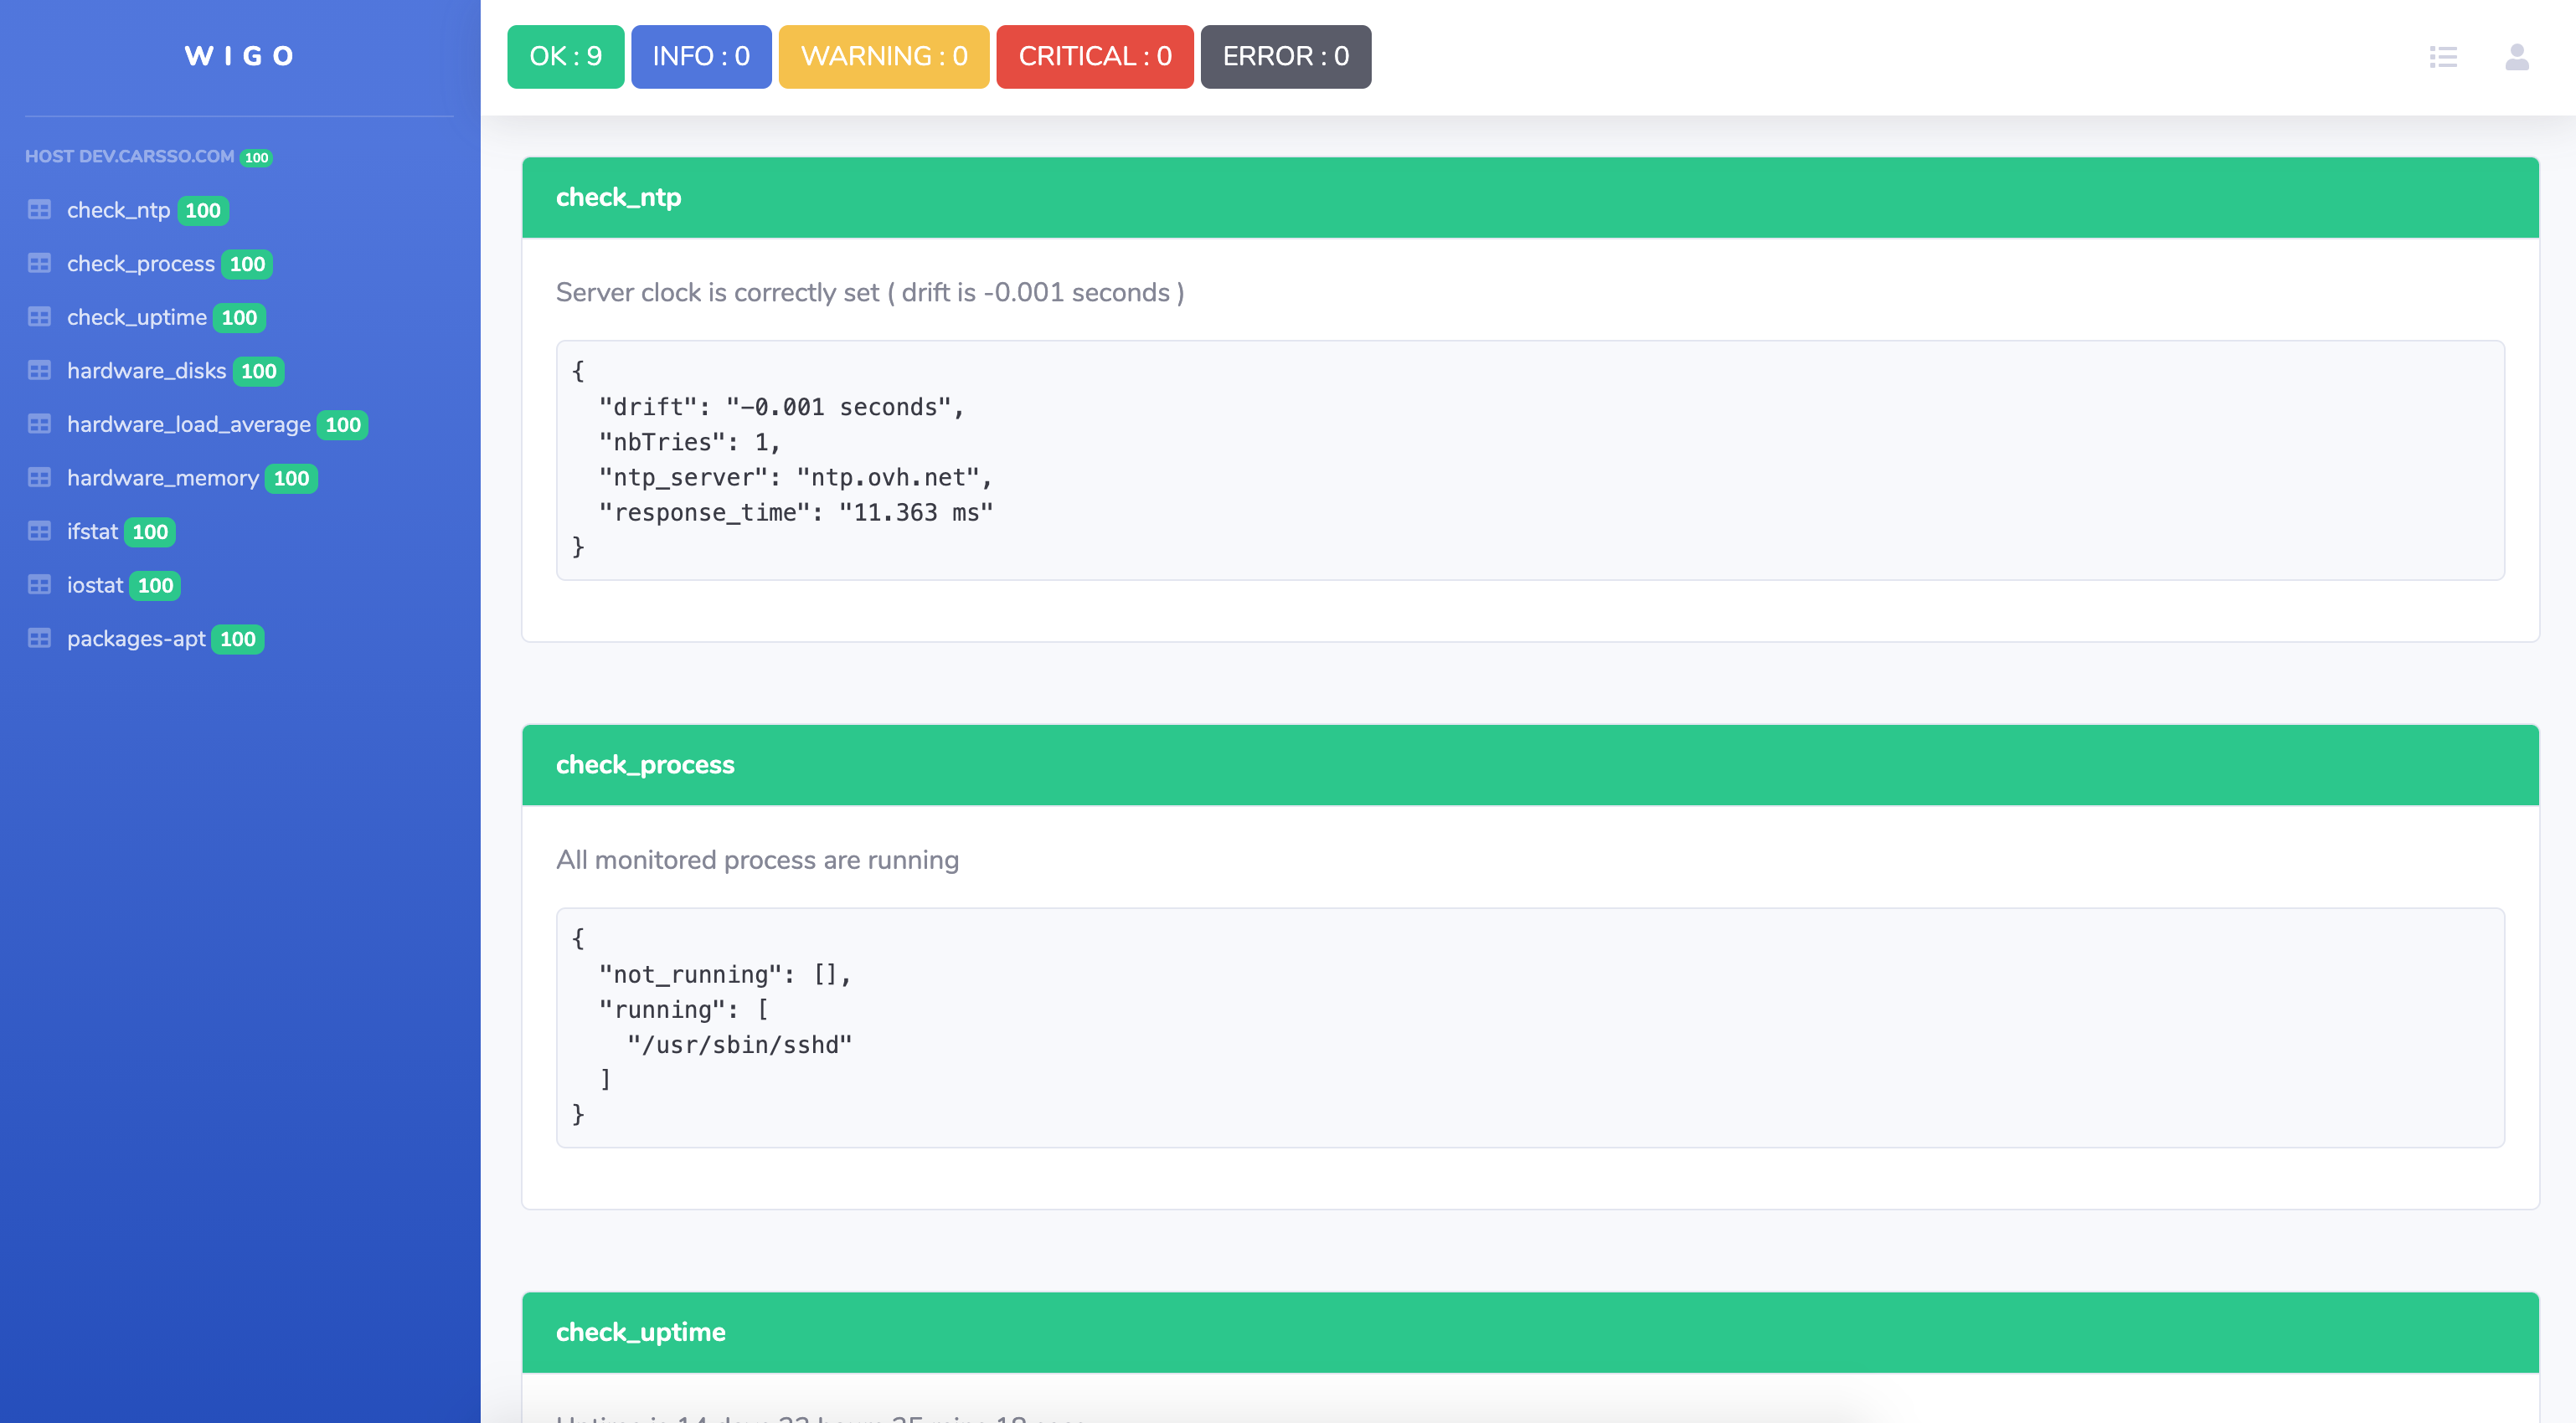Screen dimensions: 2576x1423
Task: Click the WARNING status badge tab
Action: [884, 54]
